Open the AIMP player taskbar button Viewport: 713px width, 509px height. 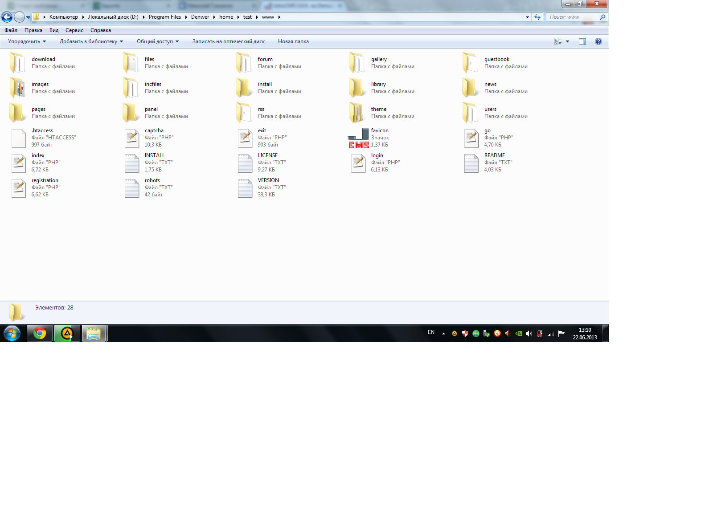pos(67,333)
